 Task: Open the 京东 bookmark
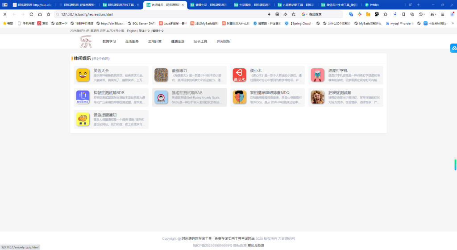pos(42,23)
